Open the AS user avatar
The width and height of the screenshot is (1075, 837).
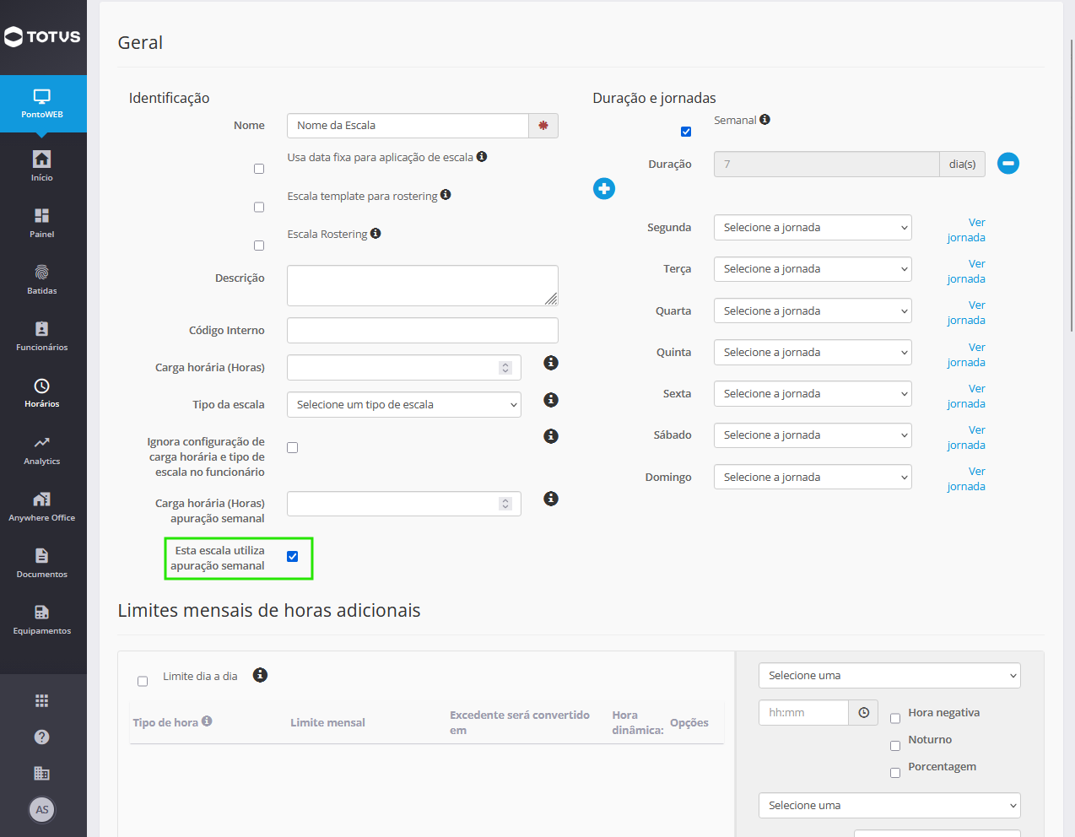[42, 810]
